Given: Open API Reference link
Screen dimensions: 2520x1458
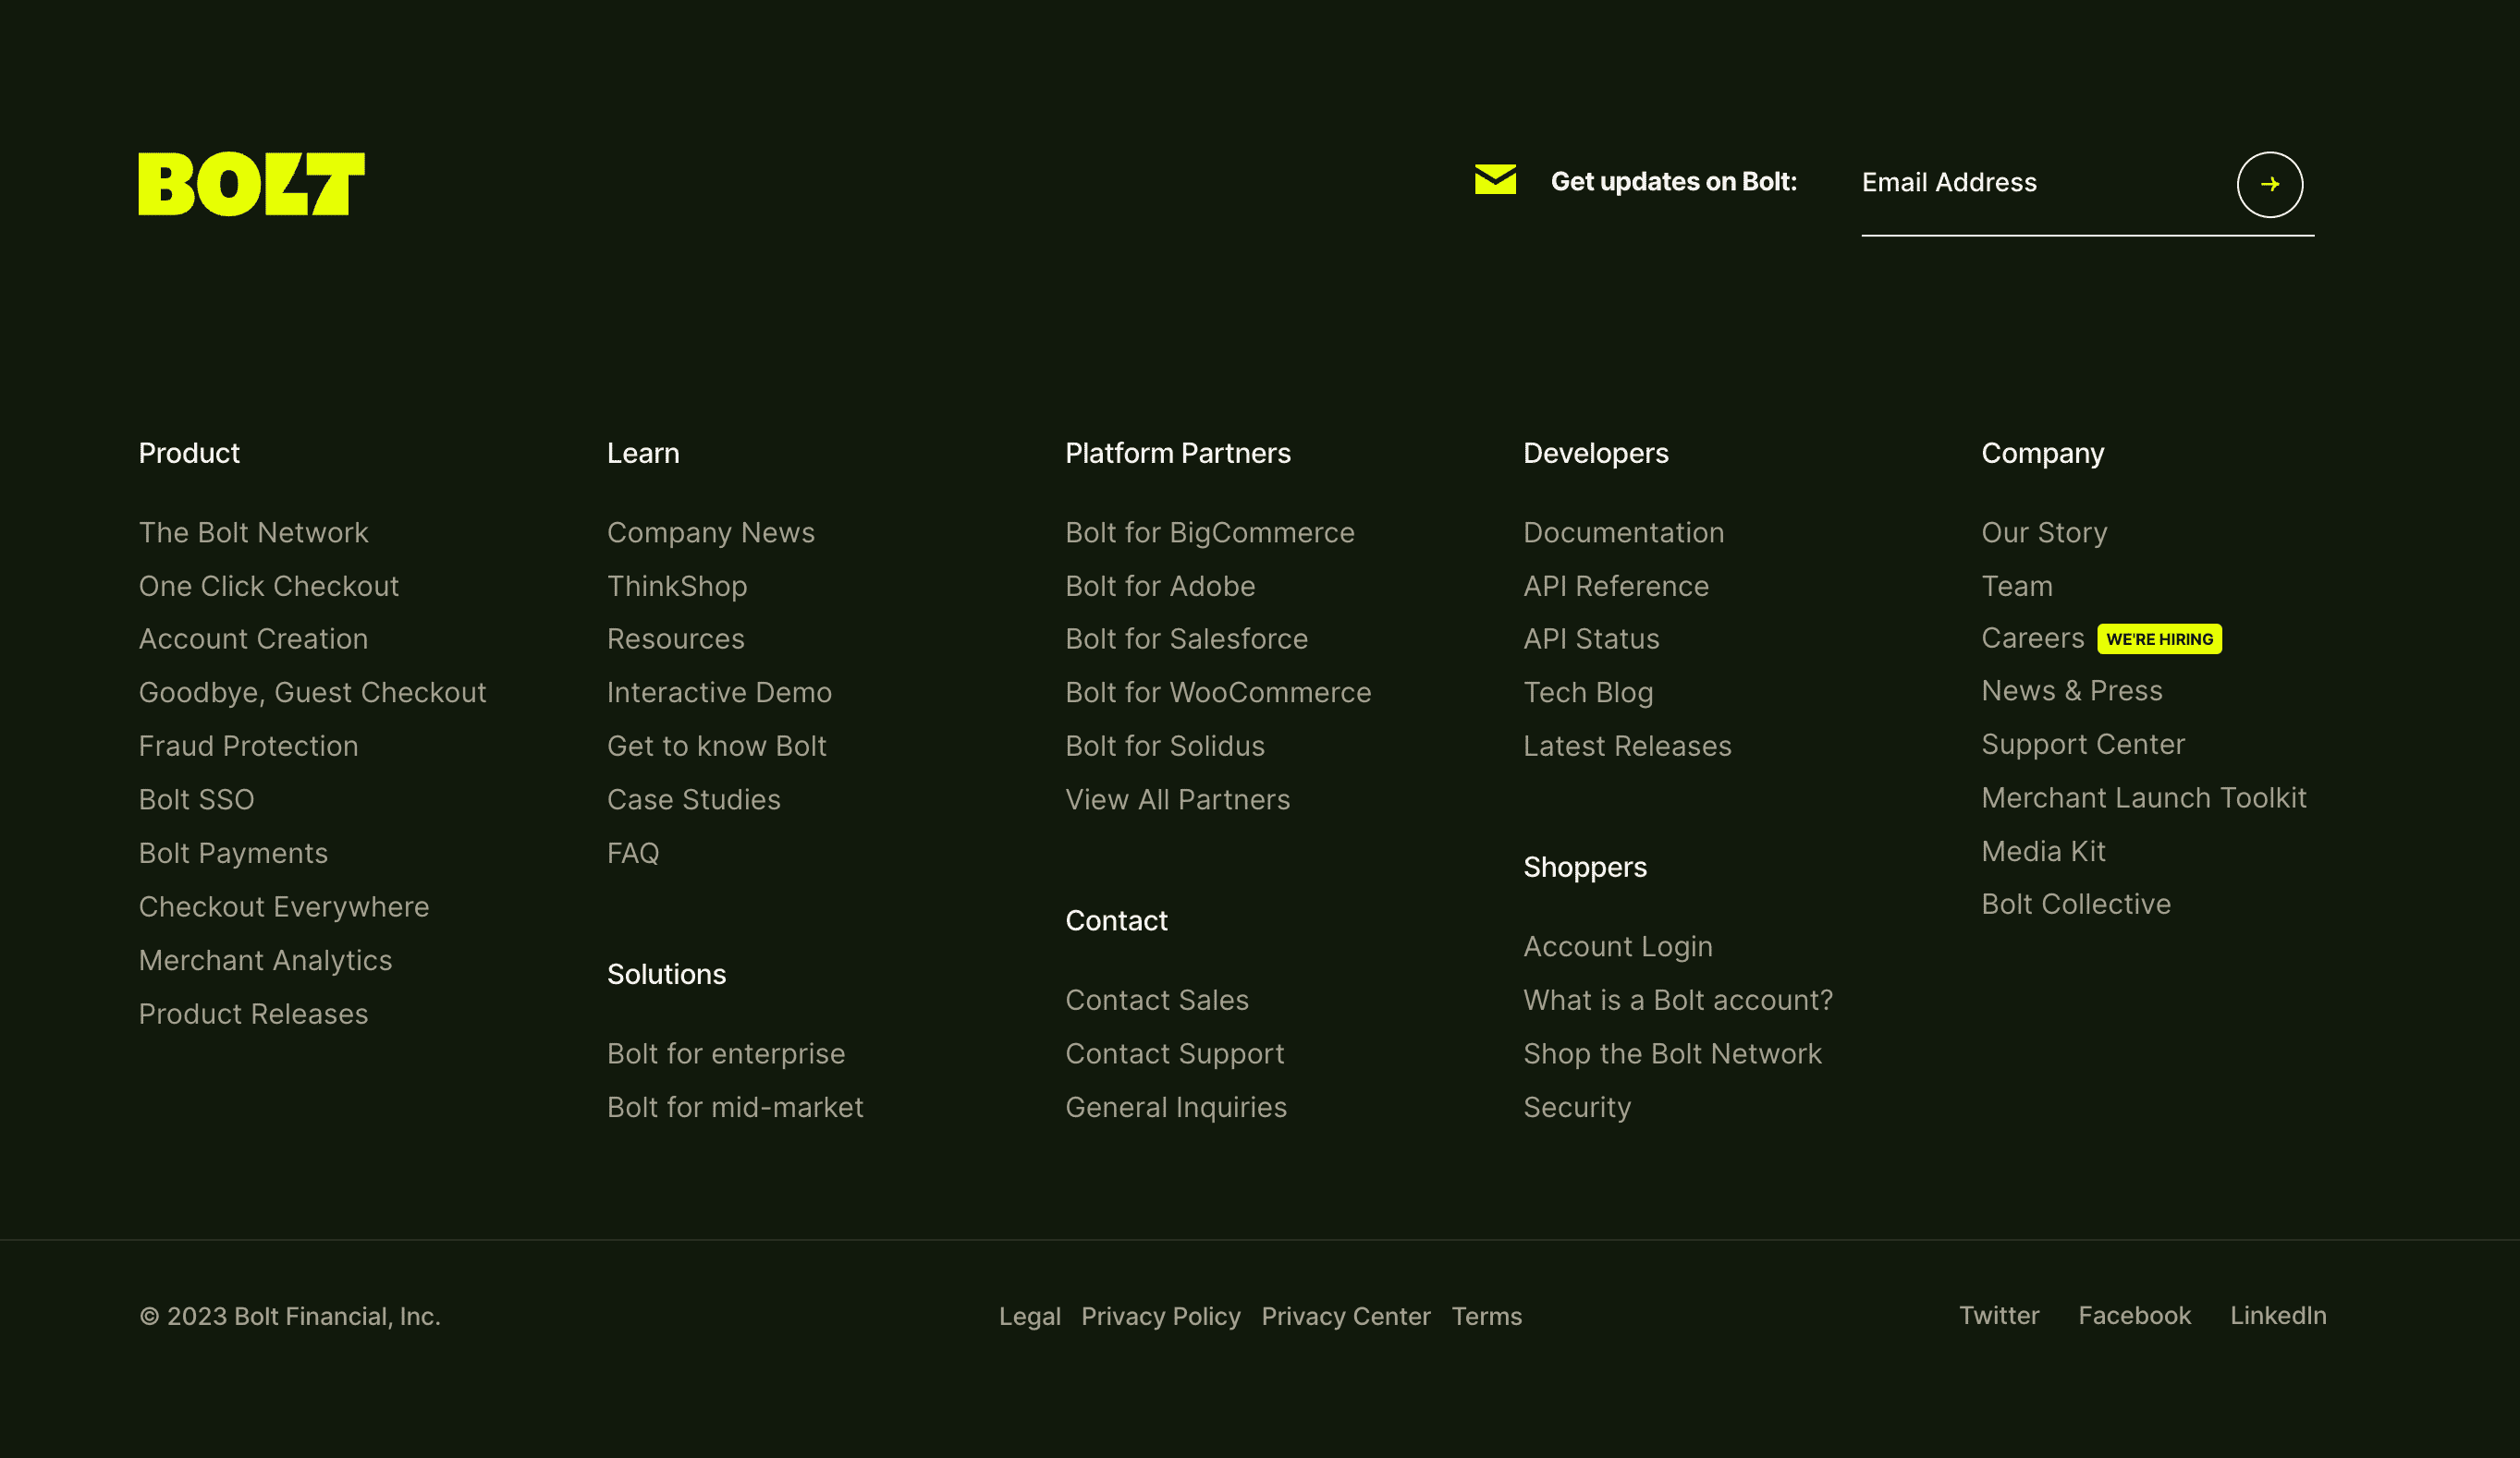Looking at the screenshot, I should (1616, 587).
